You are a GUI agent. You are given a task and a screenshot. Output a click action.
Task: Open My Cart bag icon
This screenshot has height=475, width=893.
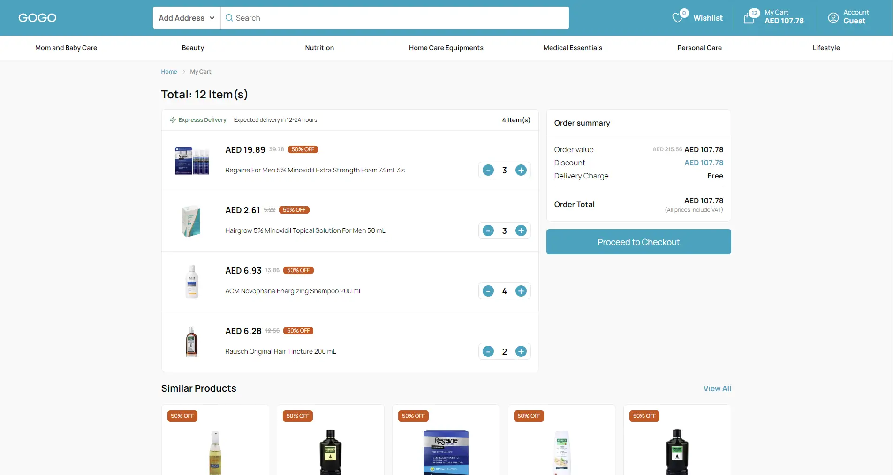pos(749,18)
